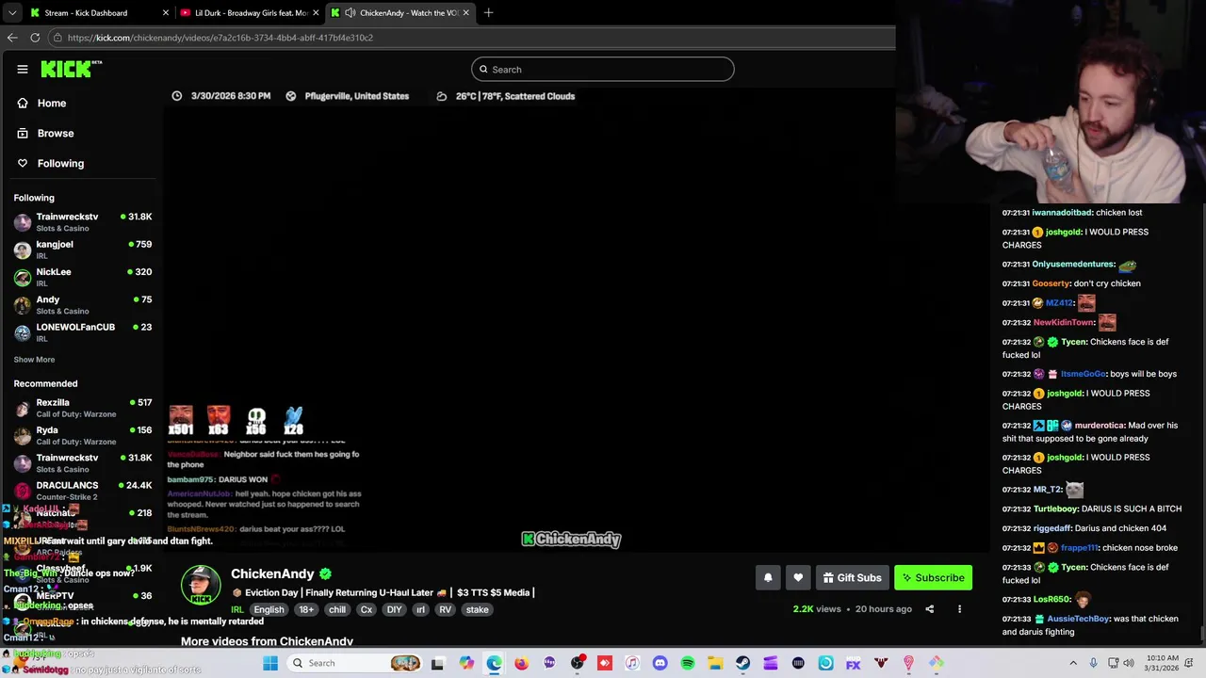Click the stake tag
The image size is (1206, 678).
(x=478, y=609)
